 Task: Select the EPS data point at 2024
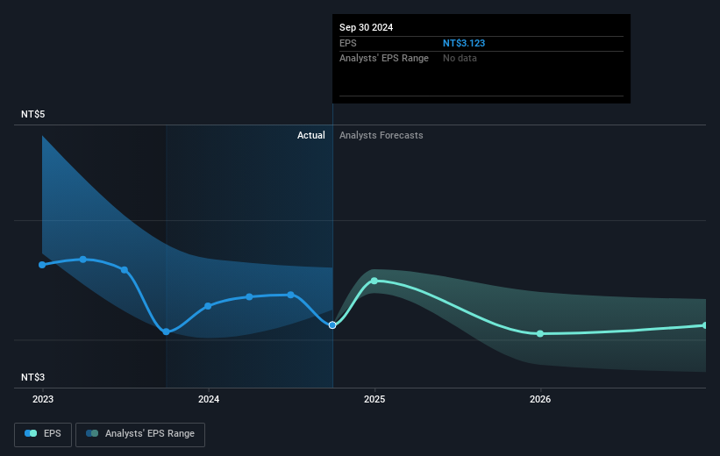(208, 306)
